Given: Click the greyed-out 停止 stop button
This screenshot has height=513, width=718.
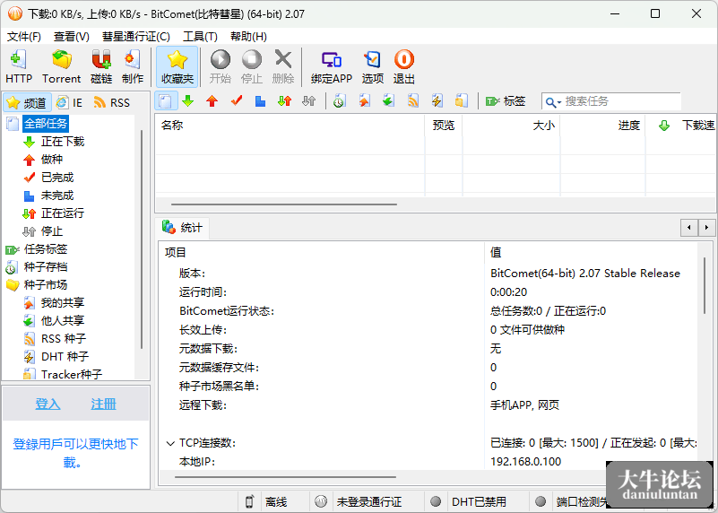Looking at the screenshot, I should (251, 67).
